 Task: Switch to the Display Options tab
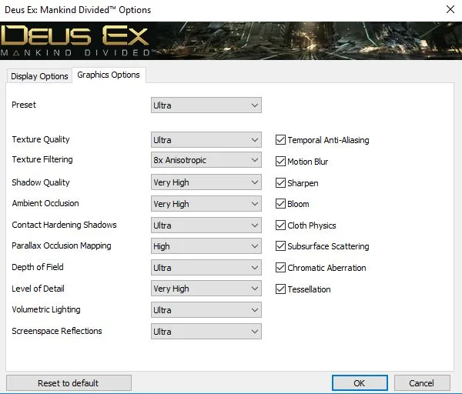[x=39, y=76]
